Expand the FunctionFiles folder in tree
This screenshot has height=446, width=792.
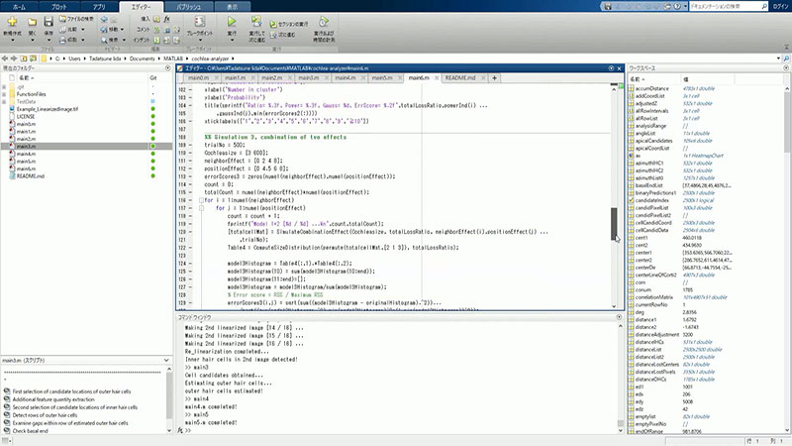tap(4, 94)
